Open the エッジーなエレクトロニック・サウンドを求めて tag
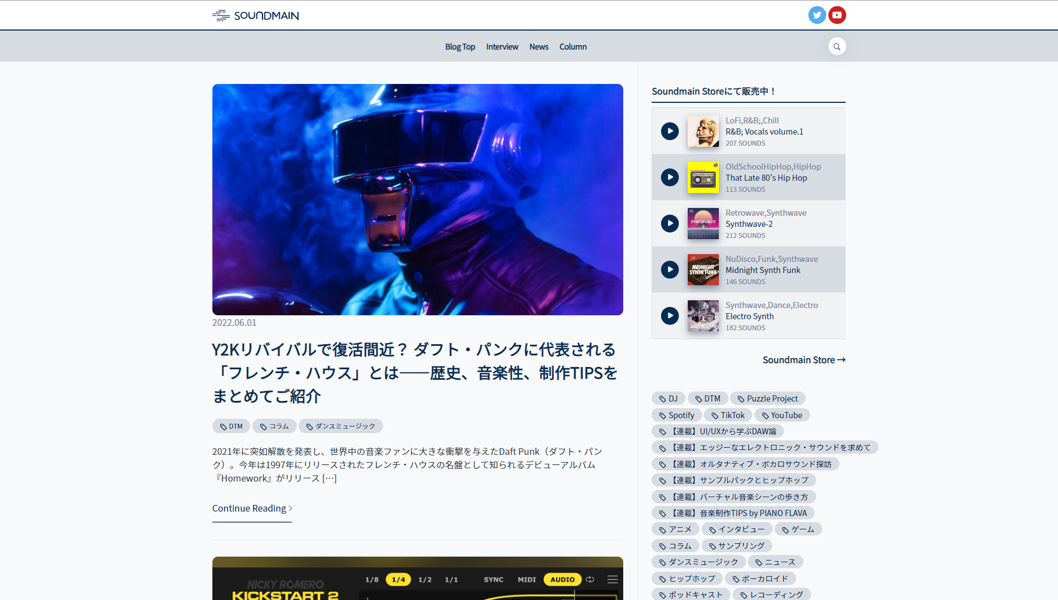This screenshot has height=600, width=1058. click(x=765, y=447)
